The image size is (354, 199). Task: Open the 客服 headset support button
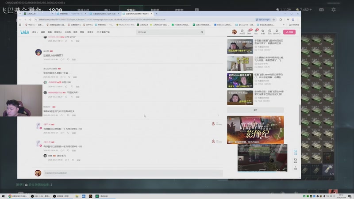[295, 161]
